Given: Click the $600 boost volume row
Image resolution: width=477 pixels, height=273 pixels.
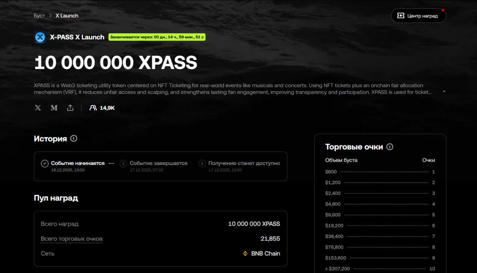Looking at the screenshot, I should click(380, 172).
